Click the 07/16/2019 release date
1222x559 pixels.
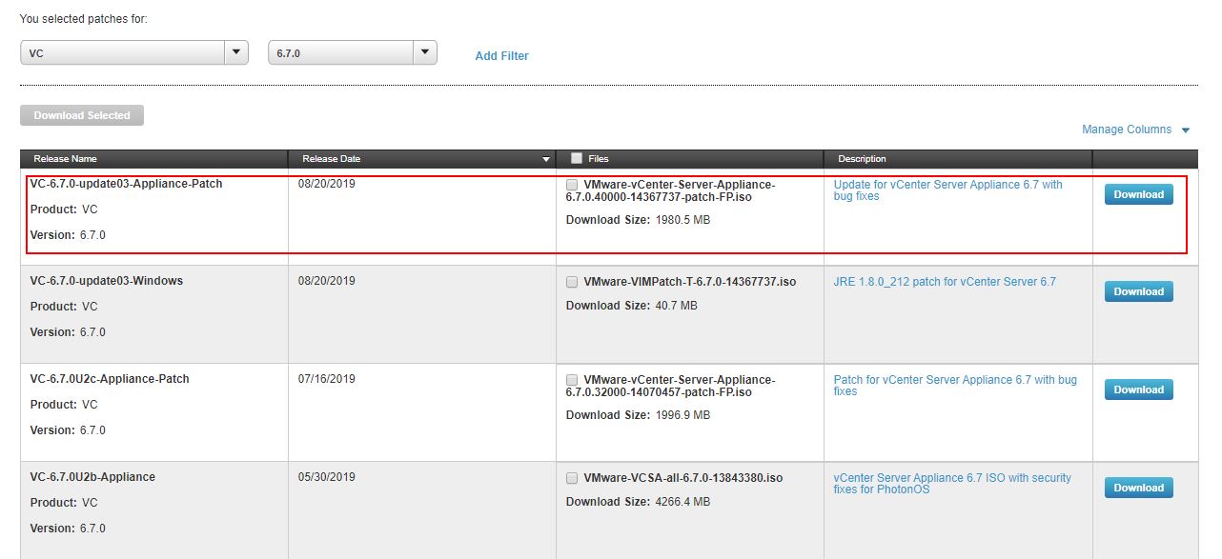click(x=326, y=379)
